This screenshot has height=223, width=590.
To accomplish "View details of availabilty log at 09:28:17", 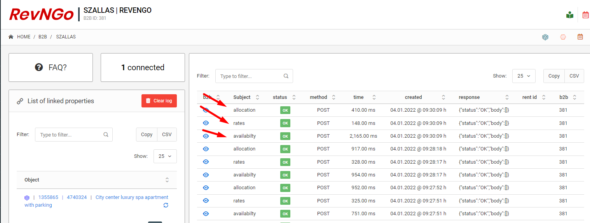I will (206, 175).
